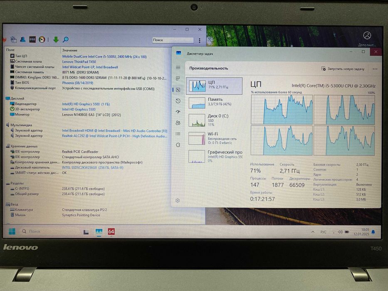388x291 pixels.
Task: Open Users page in Task Manager sidebar
Action: tap(178, 123)
